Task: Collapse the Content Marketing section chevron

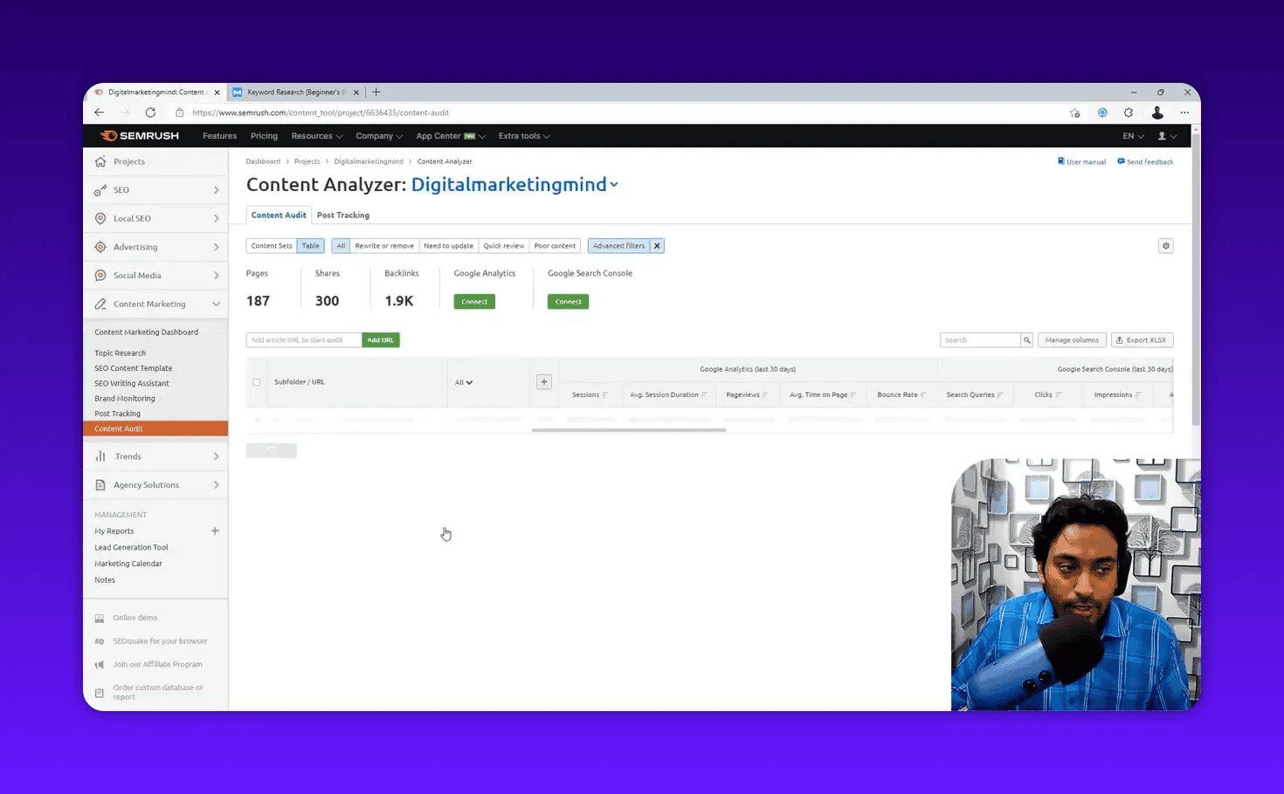Action: [216, 304]
